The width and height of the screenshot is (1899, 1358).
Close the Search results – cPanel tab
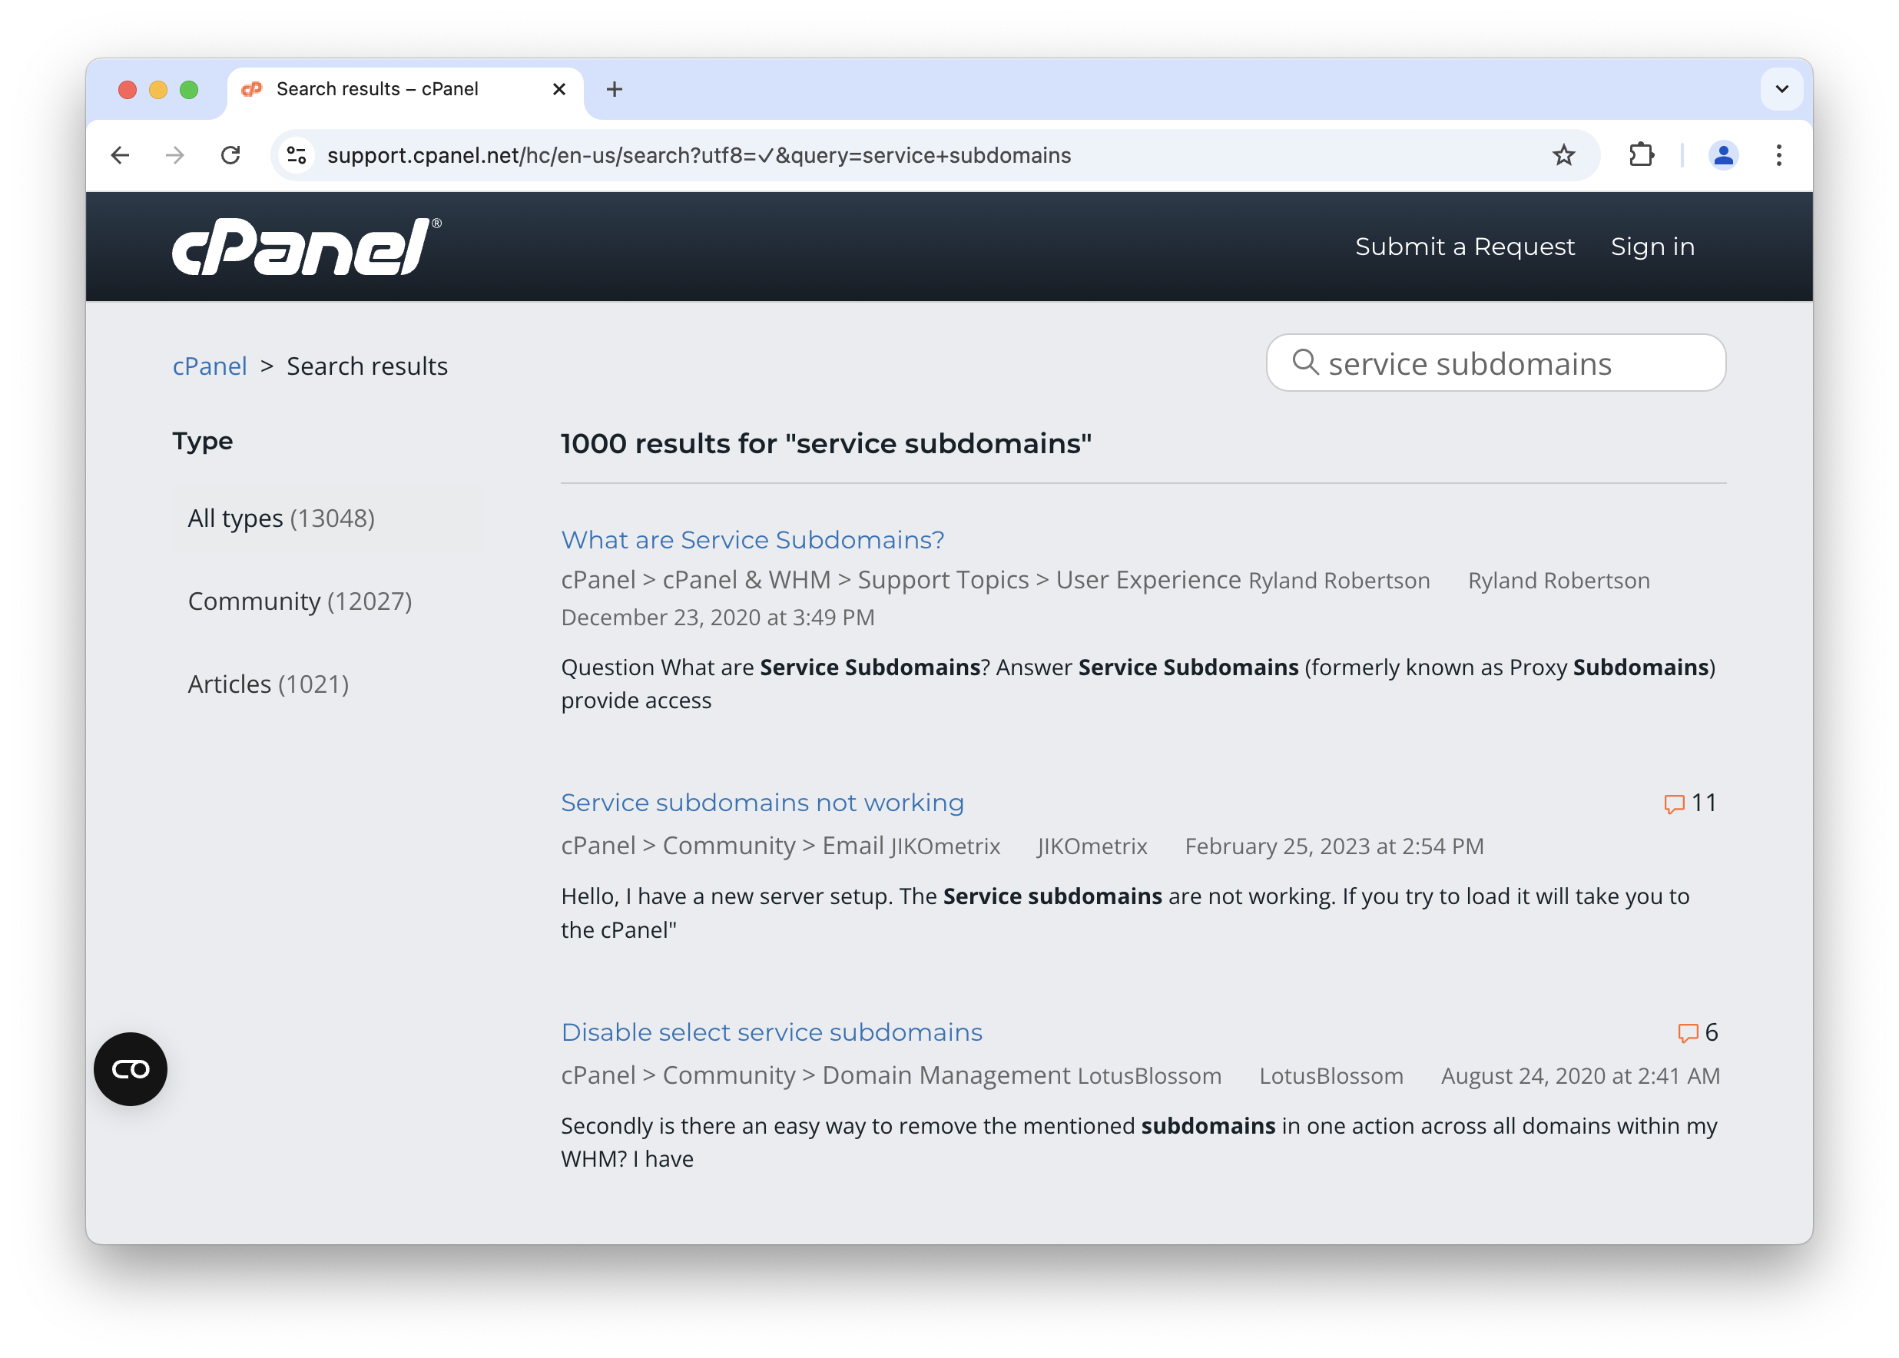tap(559, 89)
